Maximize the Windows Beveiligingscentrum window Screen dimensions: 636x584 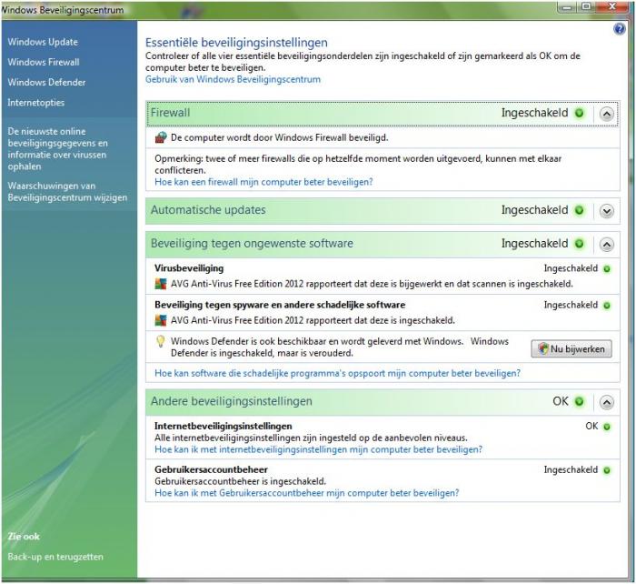(586, 6)
